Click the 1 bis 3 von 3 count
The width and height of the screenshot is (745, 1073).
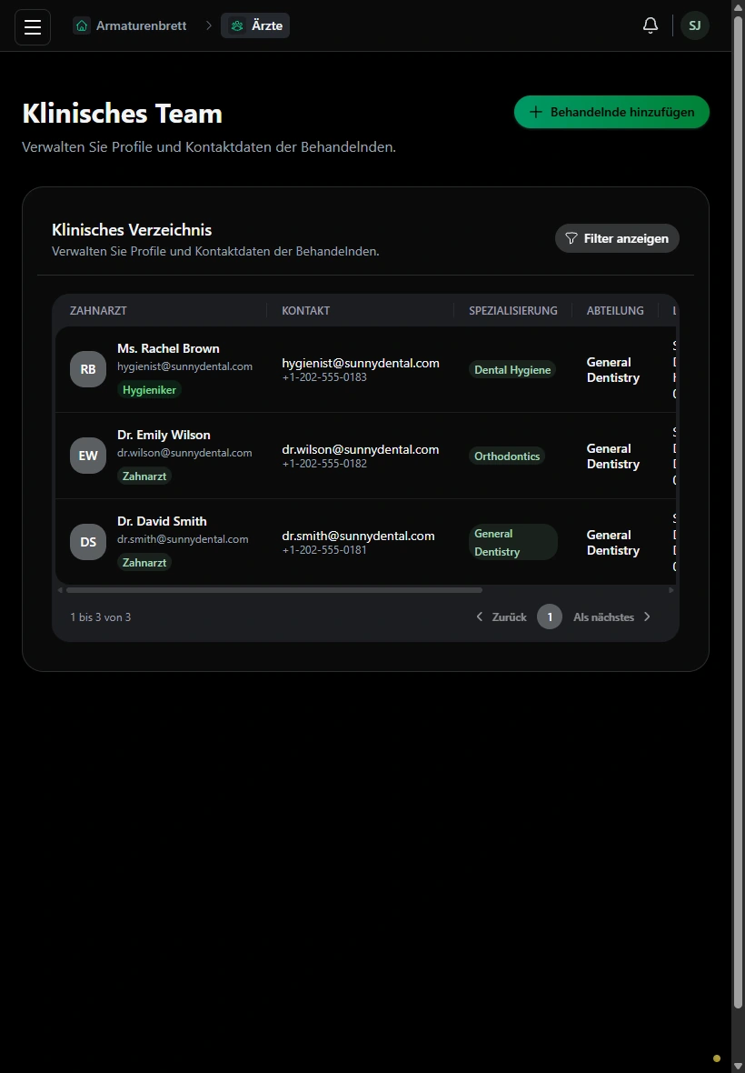click(x=101, y=617)
